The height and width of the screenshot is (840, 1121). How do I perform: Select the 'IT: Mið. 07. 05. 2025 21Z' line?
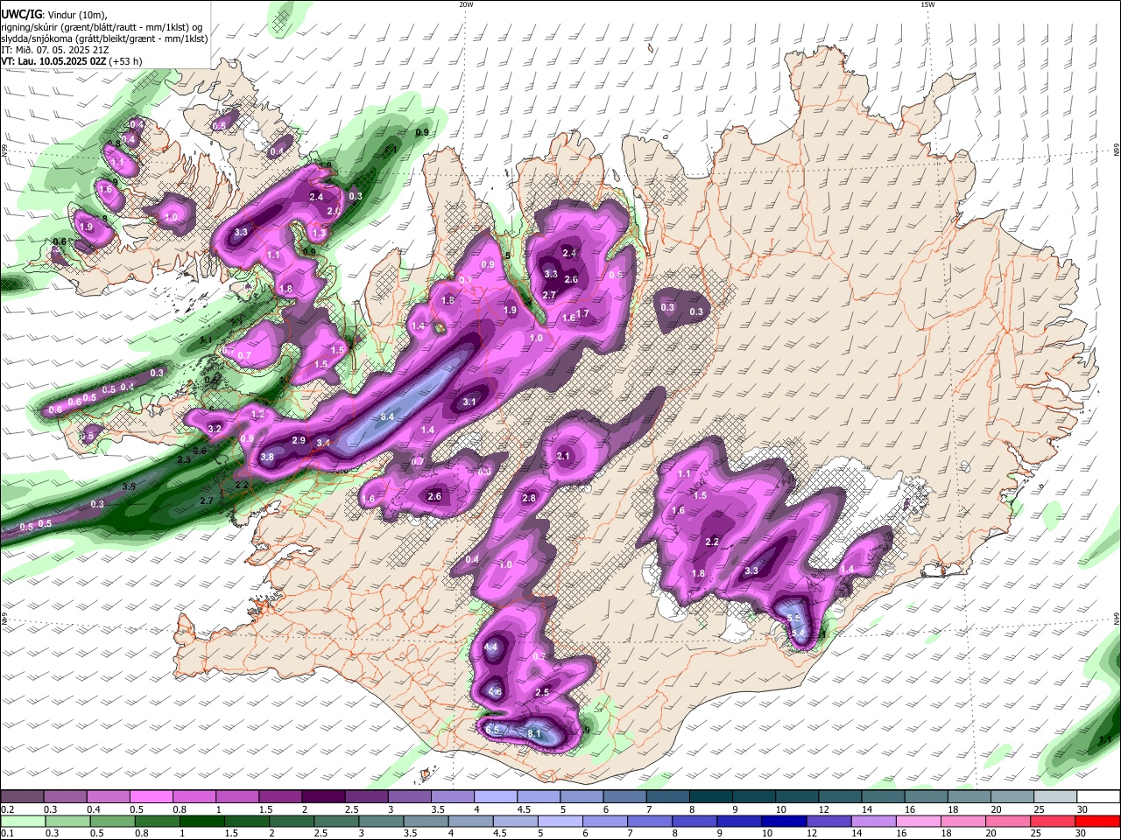[x=53, y=50]
